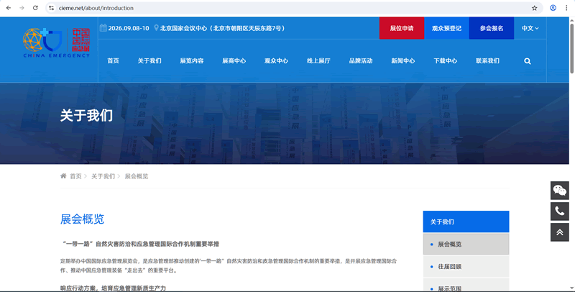Click the red 展位申请 button

pyautogui.click(x=401, y=28)
